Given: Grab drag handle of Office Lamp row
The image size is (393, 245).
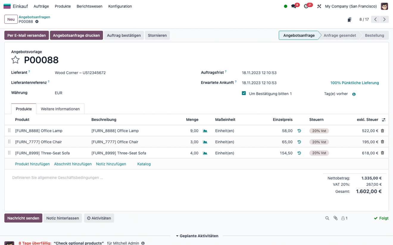Looking at the screenshot, I should (x=9, y=130).
